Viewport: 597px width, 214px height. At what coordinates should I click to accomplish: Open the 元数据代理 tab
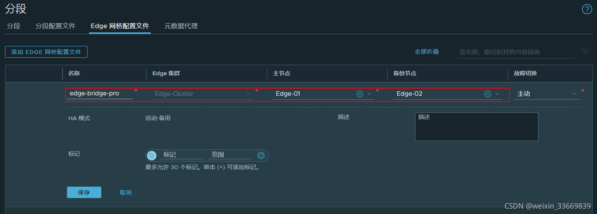tap(181, 26)
